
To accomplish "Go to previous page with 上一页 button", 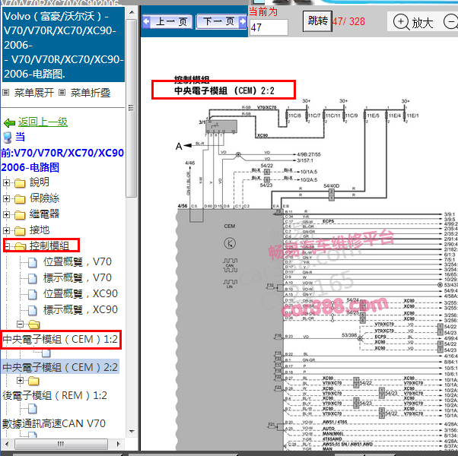I will [x=167, y=21].
